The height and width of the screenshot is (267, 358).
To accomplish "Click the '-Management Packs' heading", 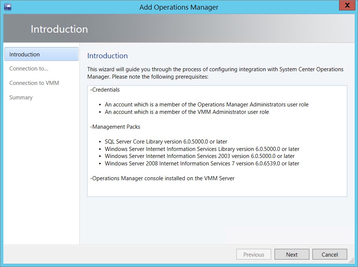I will coord(115,127).
